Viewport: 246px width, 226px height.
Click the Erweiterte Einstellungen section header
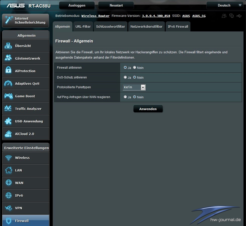(x=26, y=147)
